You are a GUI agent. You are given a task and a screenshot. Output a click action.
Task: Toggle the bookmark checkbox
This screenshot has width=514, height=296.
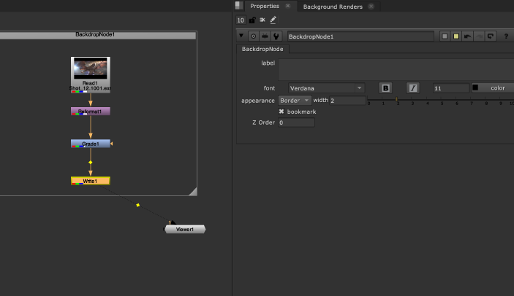281,112
